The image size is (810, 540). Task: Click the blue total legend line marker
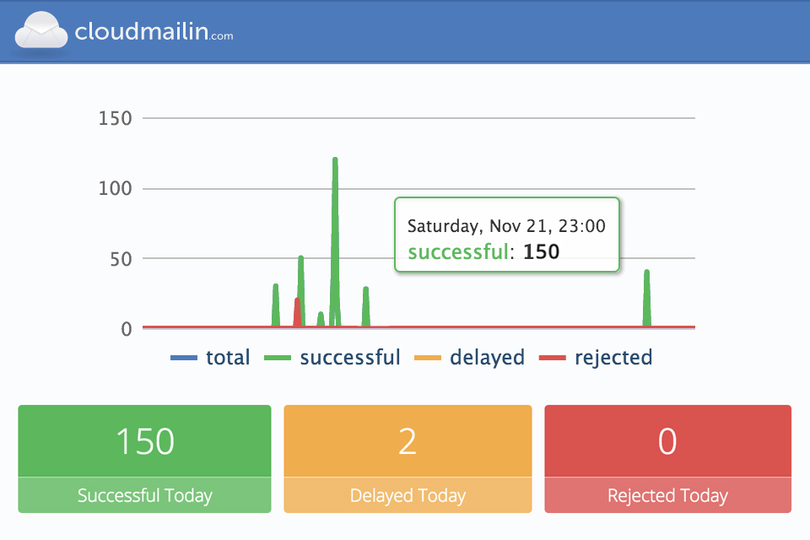[183, 359]
